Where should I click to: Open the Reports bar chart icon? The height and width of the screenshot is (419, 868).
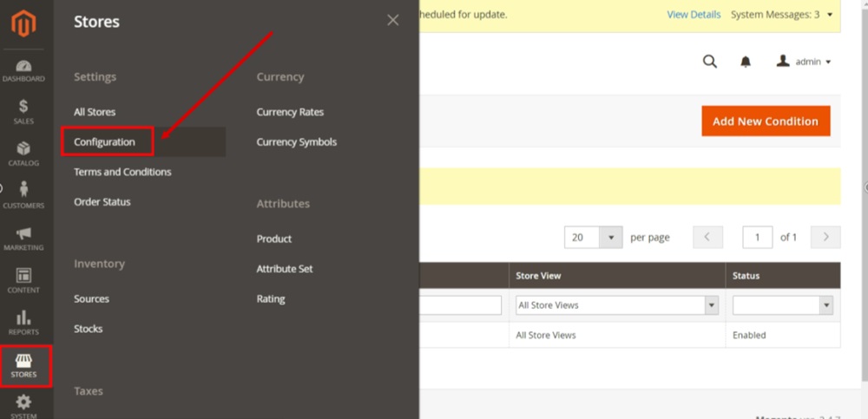23,322
